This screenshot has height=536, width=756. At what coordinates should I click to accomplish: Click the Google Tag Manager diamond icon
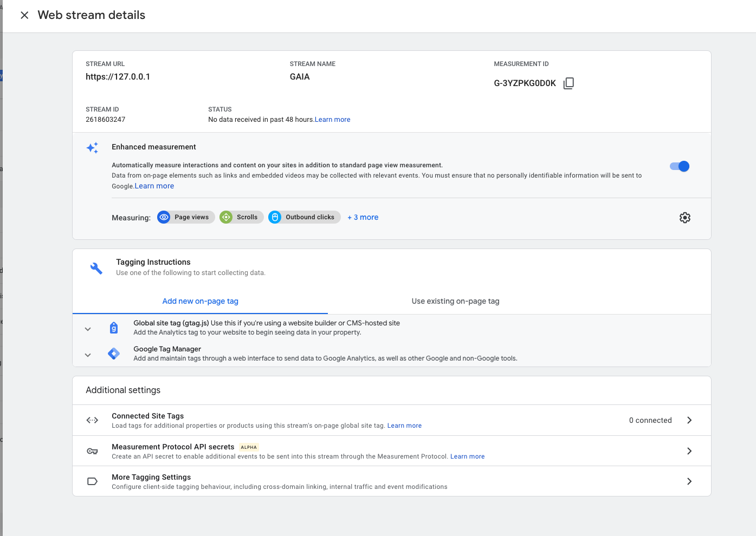point(114,354)
